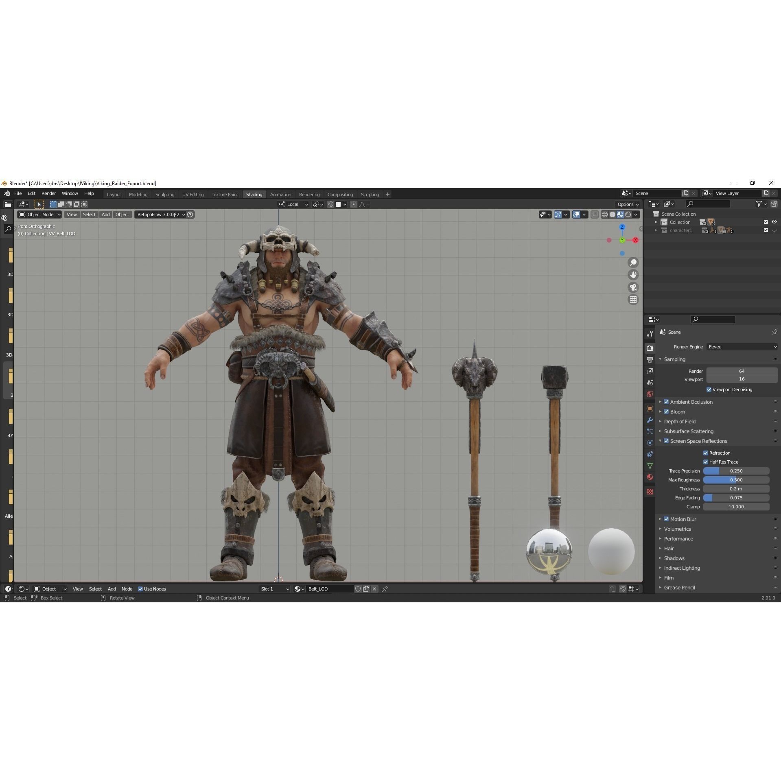Click the Outliner search field
This screenshot has height=781, width=781.
tap(710, 203)
